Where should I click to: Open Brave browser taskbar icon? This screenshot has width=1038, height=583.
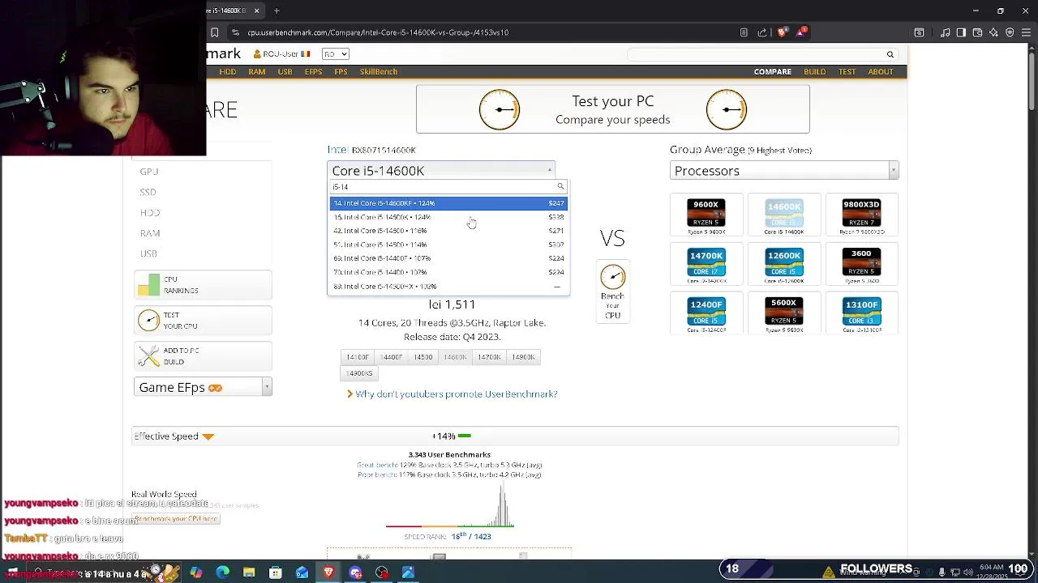(328, 572)
